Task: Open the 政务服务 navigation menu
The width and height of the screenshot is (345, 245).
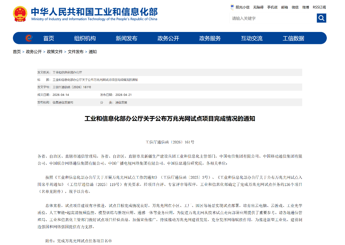Action: tap(210, 38)
